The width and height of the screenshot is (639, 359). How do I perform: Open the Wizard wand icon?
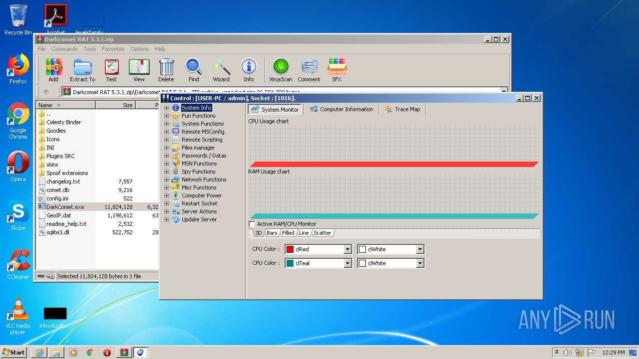221,70
